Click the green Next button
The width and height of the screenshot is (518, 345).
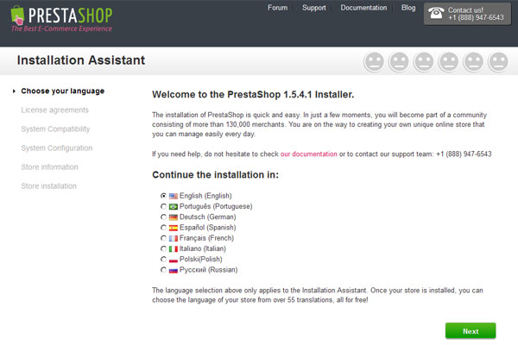pos(471,331)
